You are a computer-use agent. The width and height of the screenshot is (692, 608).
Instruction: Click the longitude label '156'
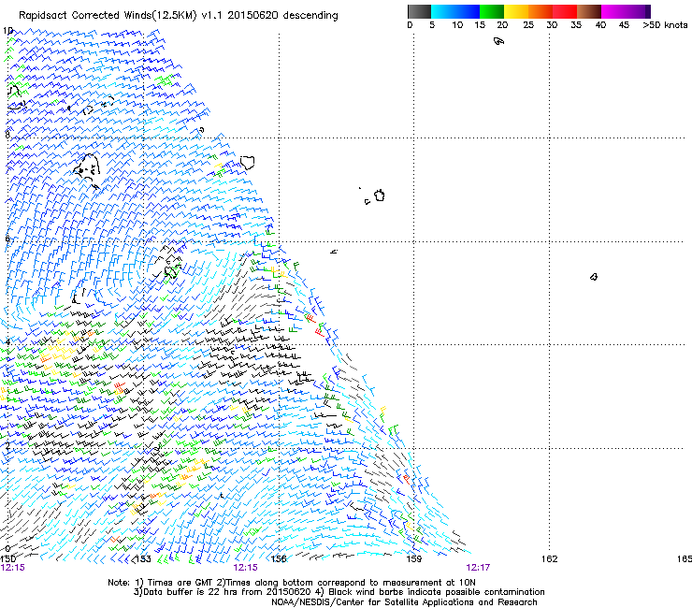(279, 559)
